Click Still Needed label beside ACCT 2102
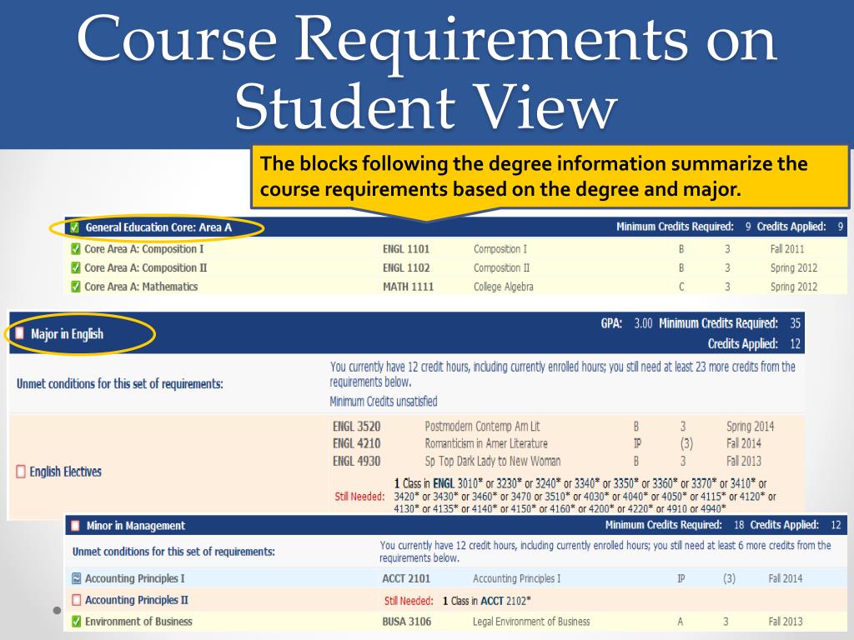Screen dimensions: 854x640 pos(409,601)
